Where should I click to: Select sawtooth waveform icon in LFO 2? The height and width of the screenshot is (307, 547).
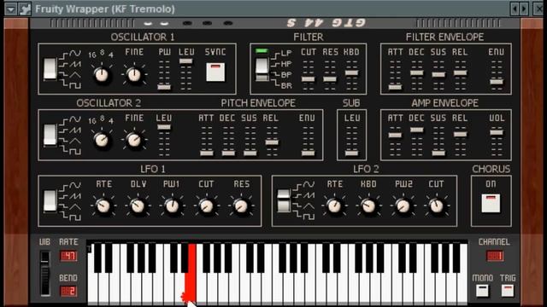coord(309,195)
